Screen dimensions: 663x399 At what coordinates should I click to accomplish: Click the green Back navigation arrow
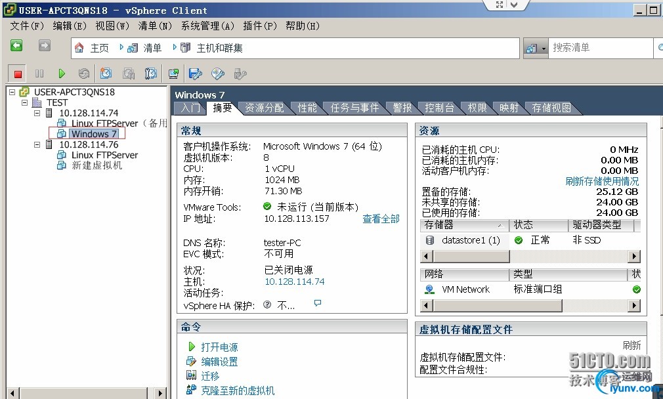coord(16,45)
